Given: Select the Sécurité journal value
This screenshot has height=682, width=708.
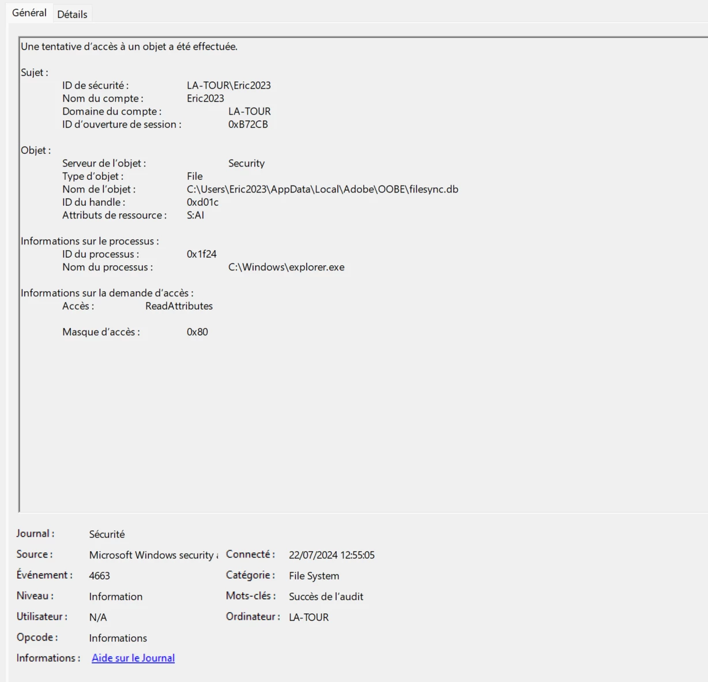Looking at the screenshot, I should [x=107, y=534].
